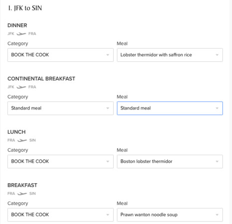
Task: Open Dinner category BOOK THE COOK dropdown
Action: click(60, 55)
